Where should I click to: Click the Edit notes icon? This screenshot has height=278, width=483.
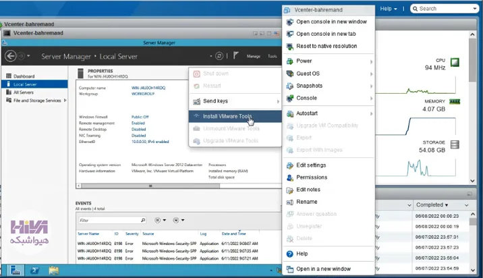pos(289,190)
